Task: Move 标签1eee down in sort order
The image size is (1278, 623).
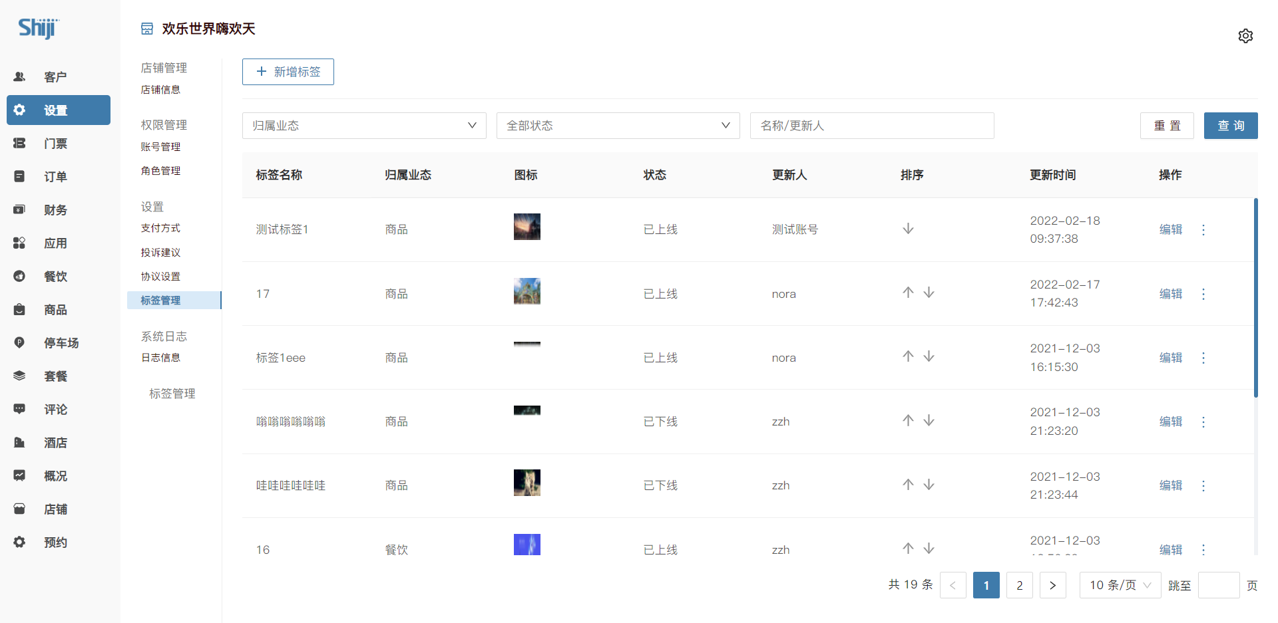Action: [929, 356]
